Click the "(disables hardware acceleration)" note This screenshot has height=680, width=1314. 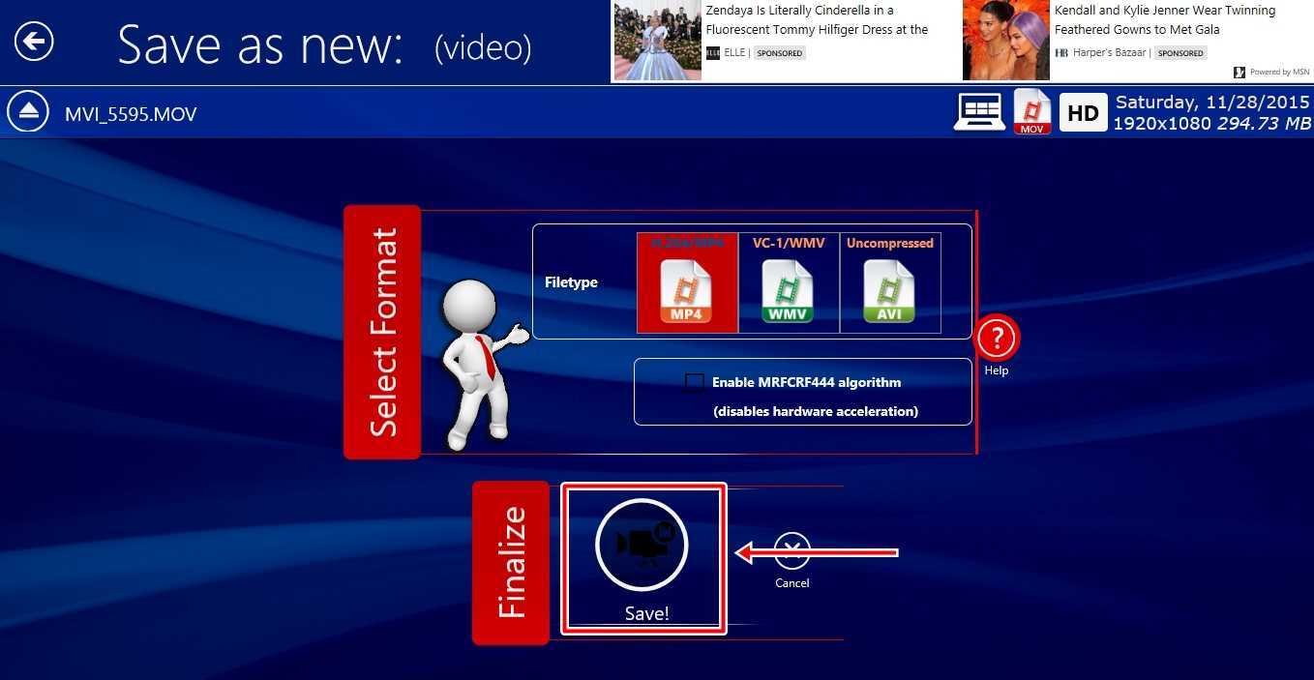pyautogui.click(x=816, y=411)
